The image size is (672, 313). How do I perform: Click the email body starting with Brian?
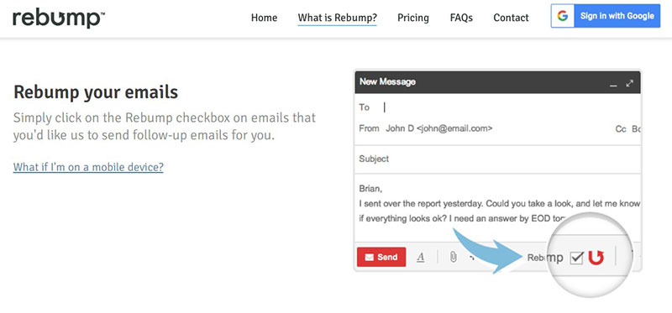pos(499,203)
